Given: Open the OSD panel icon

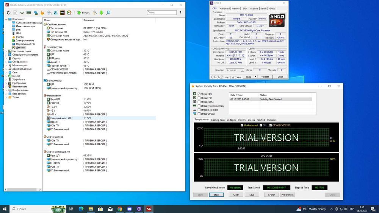Looking at the screenshot, I should pyautogui.click(x=63, y=13).
